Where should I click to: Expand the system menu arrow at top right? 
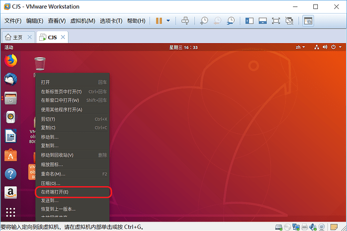pos(340,47)
